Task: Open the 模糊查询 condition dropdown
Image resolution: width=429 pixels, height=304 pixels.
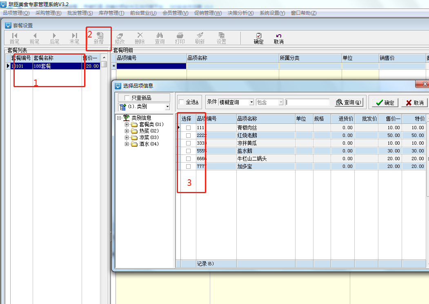Action: [251, 102]
